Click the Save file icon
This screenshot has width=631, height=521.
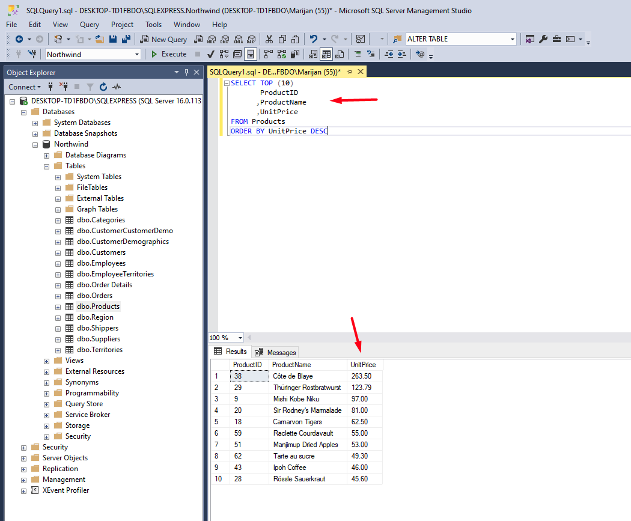click(x=113, y=39)
